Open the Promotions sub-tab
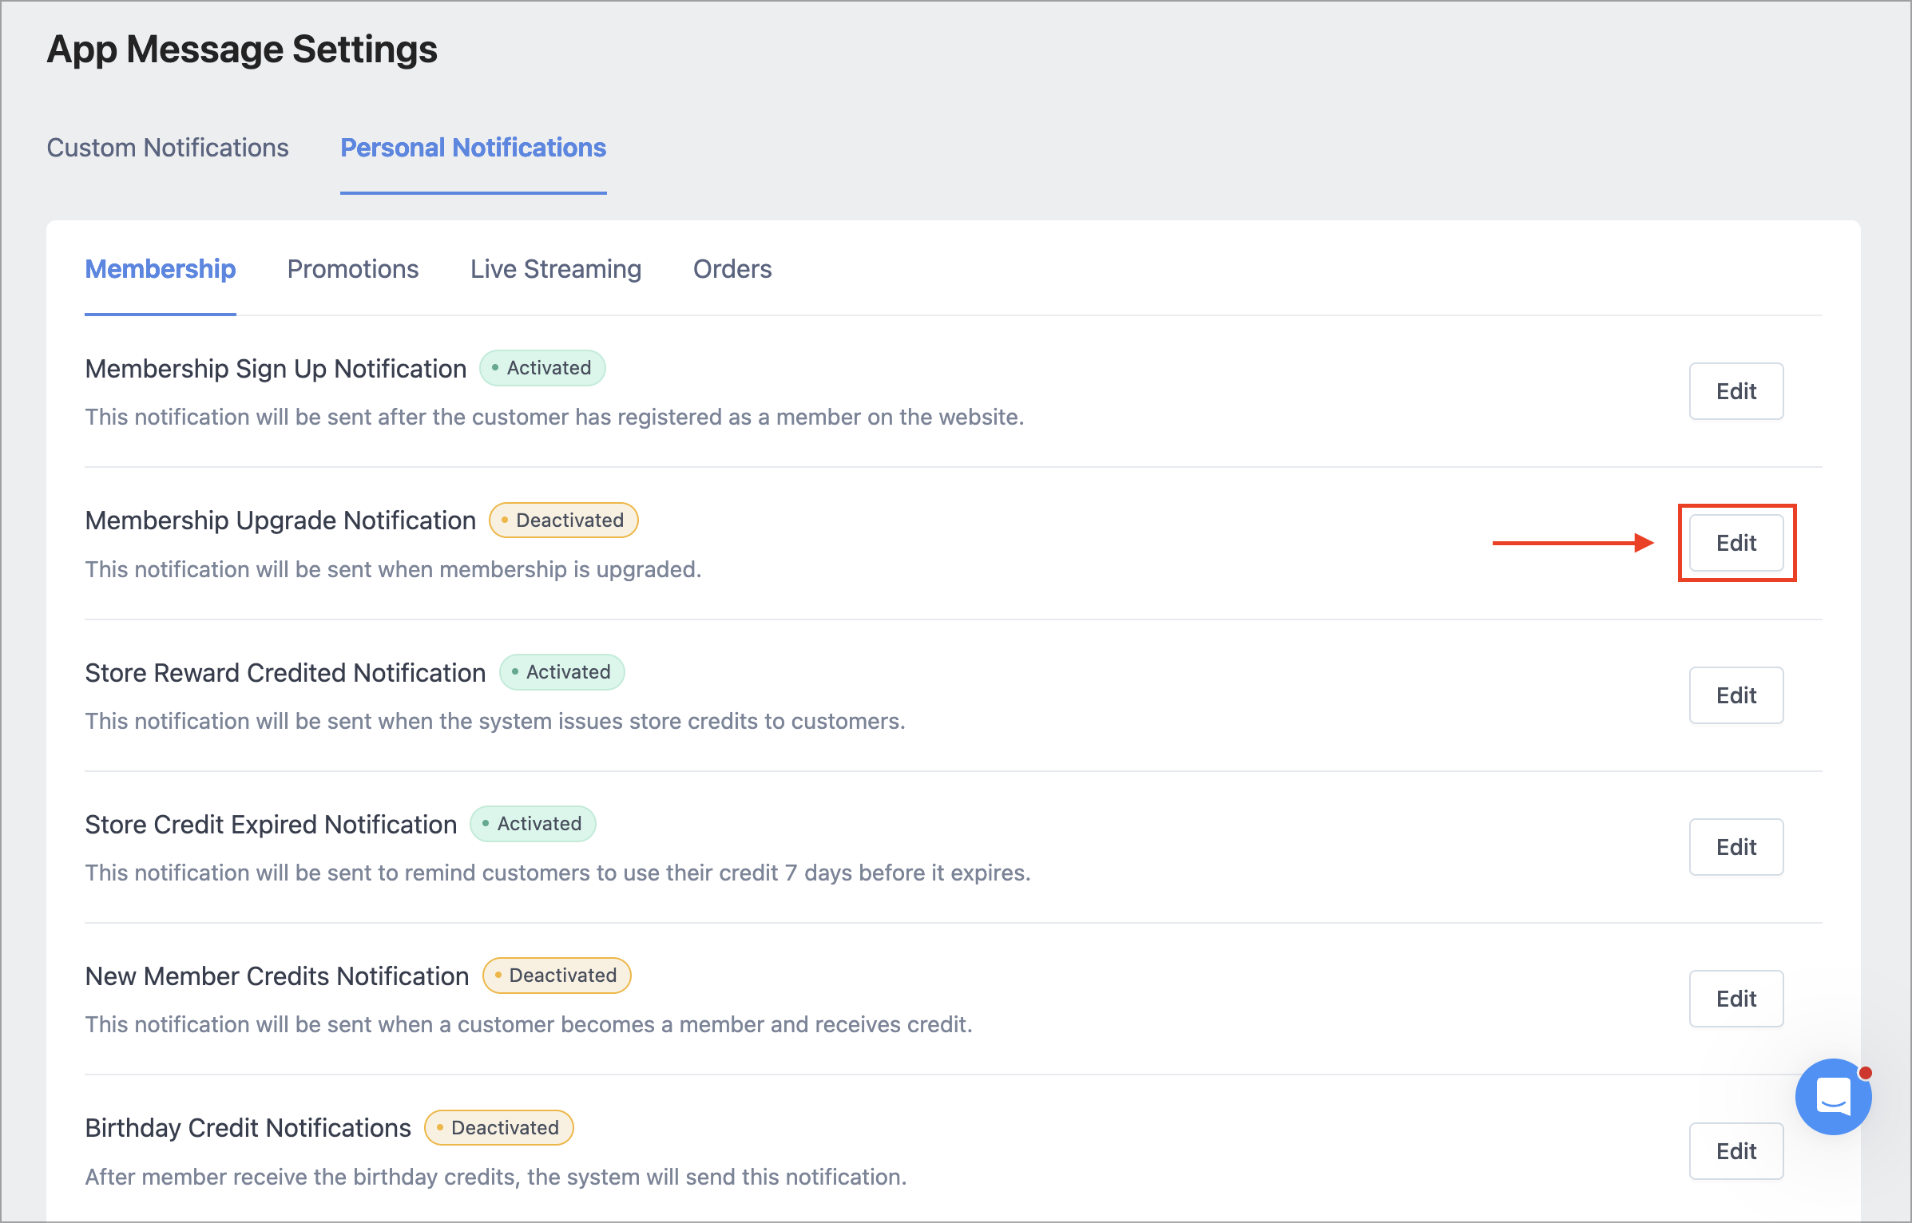1912x1223 pixels. pos(353,269)
